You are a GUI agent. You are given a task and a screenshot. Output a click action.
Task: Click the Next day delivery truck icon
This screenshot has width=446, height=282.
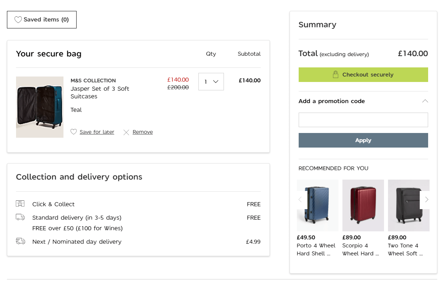20,241
